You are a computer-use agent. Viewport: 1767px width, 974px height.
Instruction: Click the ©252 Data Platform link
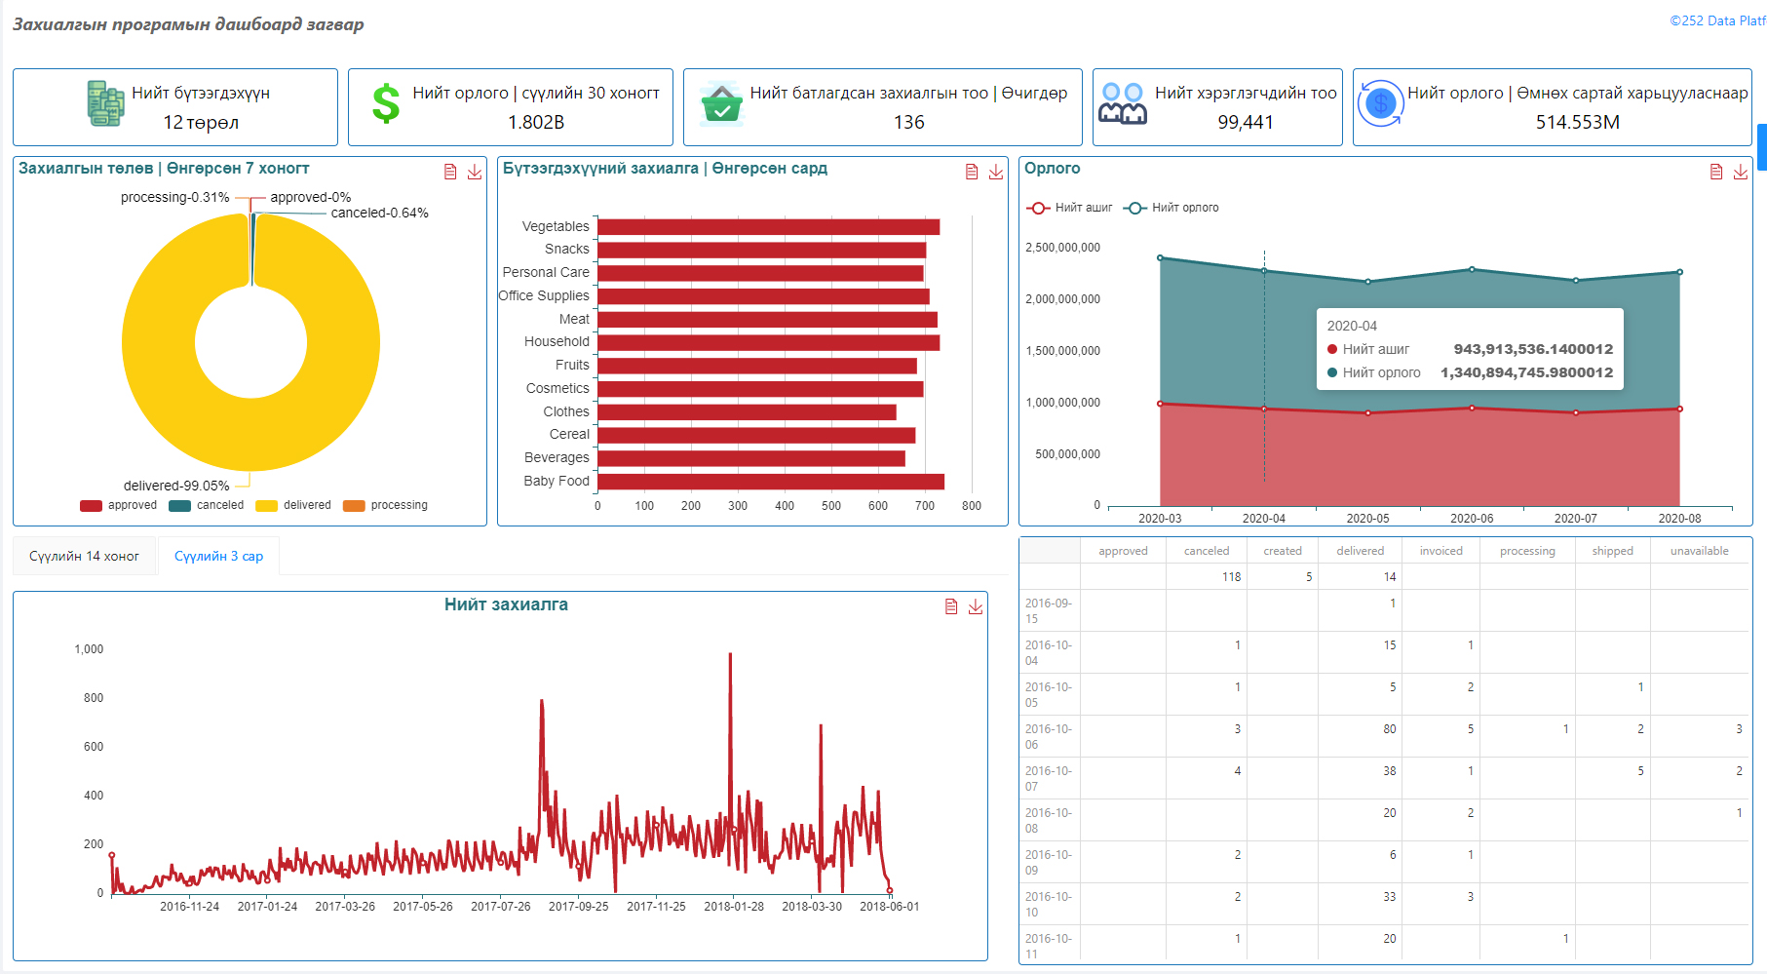pyautogui.click(x=1717, y=20)
